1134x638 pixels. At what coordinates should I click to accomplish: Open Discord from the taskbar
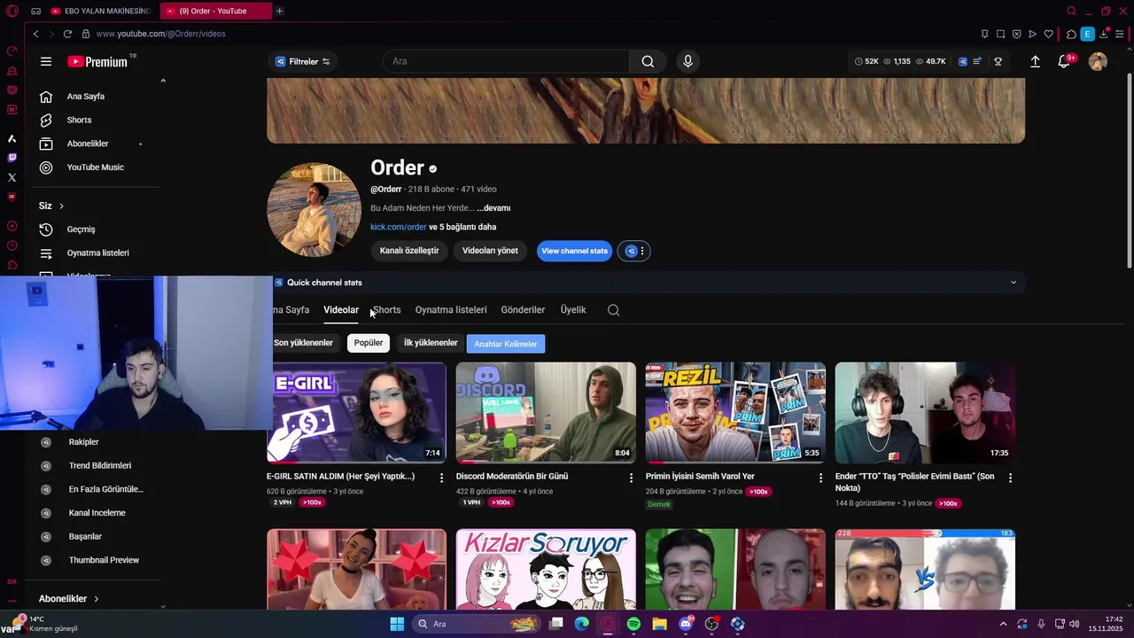(x=686, y=624)
